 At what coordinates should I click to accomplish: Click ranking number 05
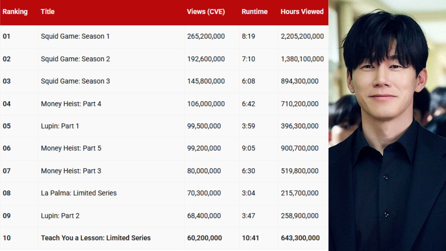pyautogui.click(x=7, y=126)
